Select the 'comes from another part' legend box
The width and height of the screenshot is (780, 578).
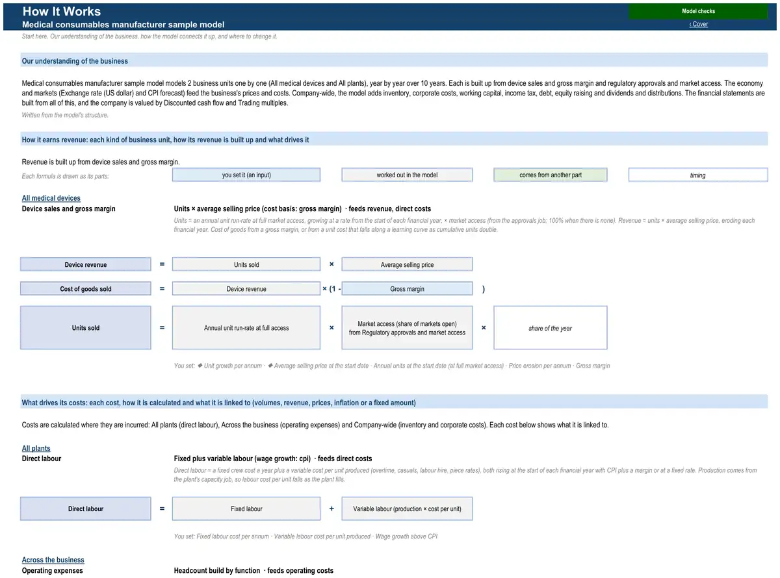551,175
